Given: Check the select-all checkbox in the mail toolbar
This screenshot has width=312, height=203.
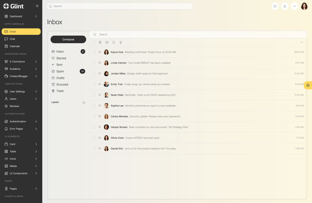Looking at the screenshot, I should tap(94, 42).
